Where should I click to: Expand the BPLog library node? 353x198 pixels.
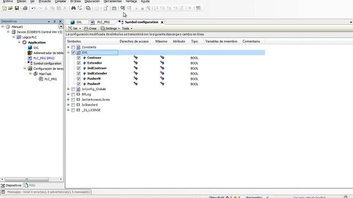(68, 94)
